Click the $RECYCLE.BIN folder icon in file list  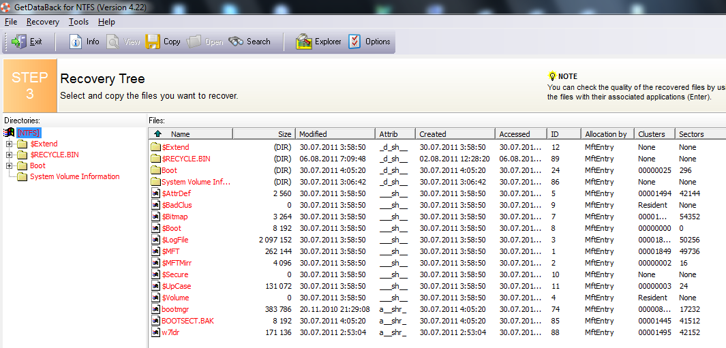pos(156,159)
